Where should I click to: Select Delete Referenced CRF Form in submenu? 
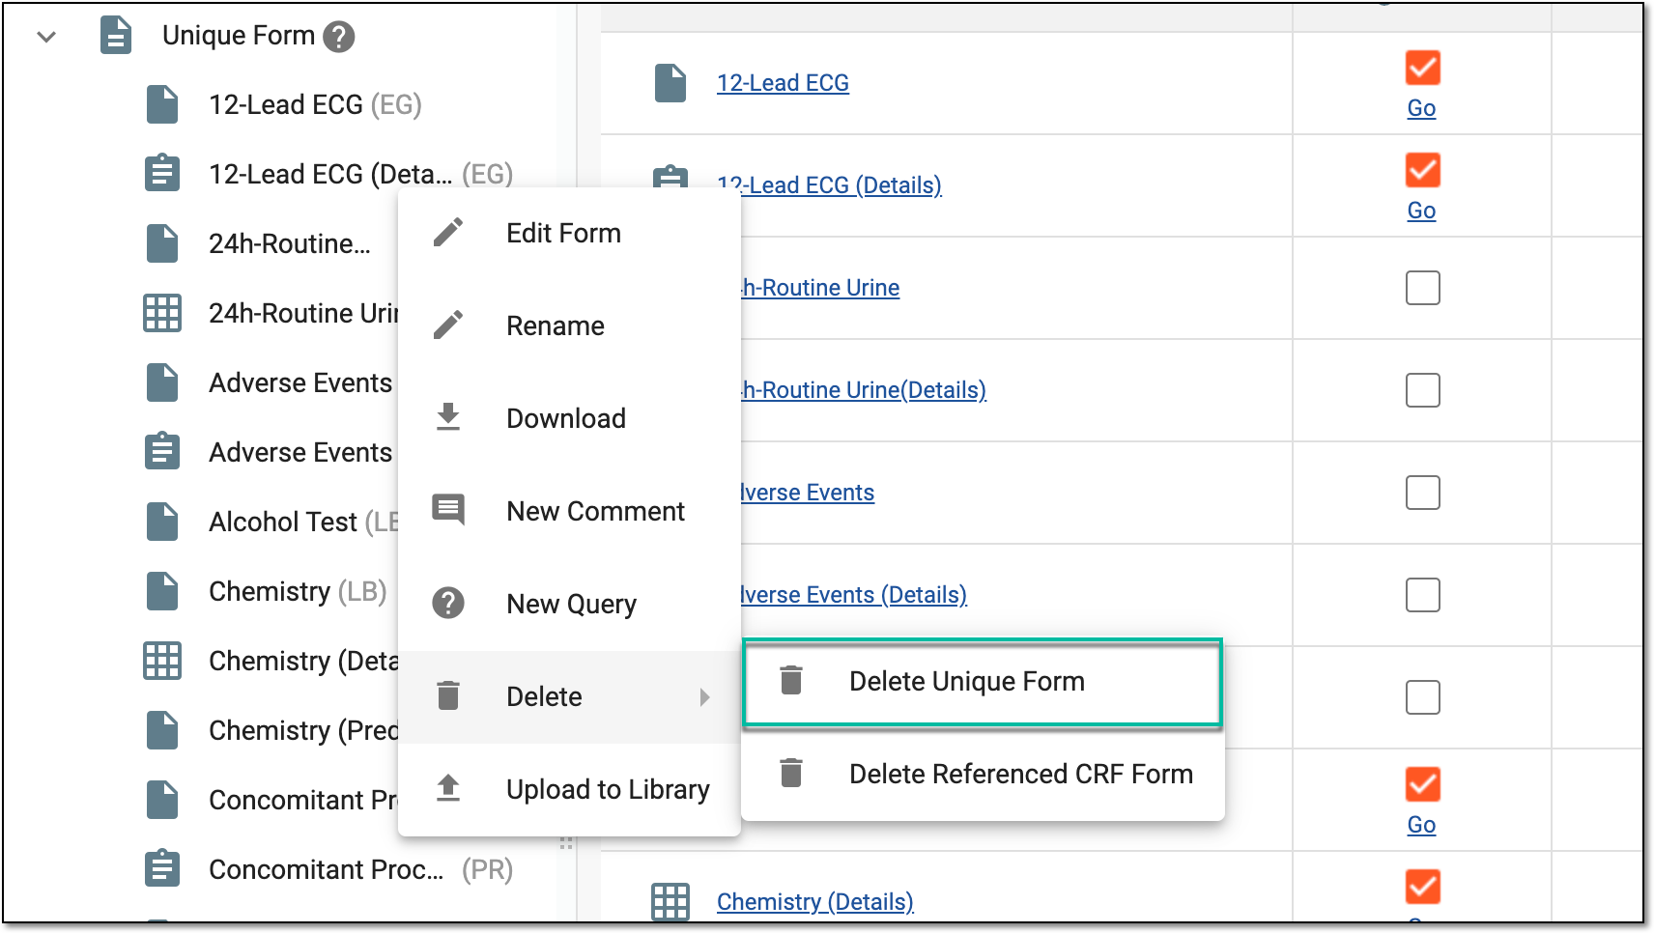(x=983, y=775)
